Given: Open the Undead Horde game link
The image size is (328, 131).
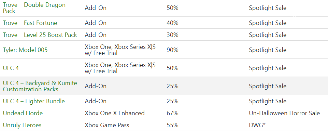Looking at the screenshot, I should [x=23, y=113].
